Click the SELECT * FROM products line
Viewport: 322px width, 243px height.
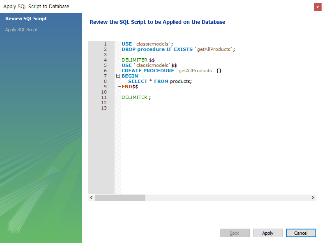click(x=160, y=81)
